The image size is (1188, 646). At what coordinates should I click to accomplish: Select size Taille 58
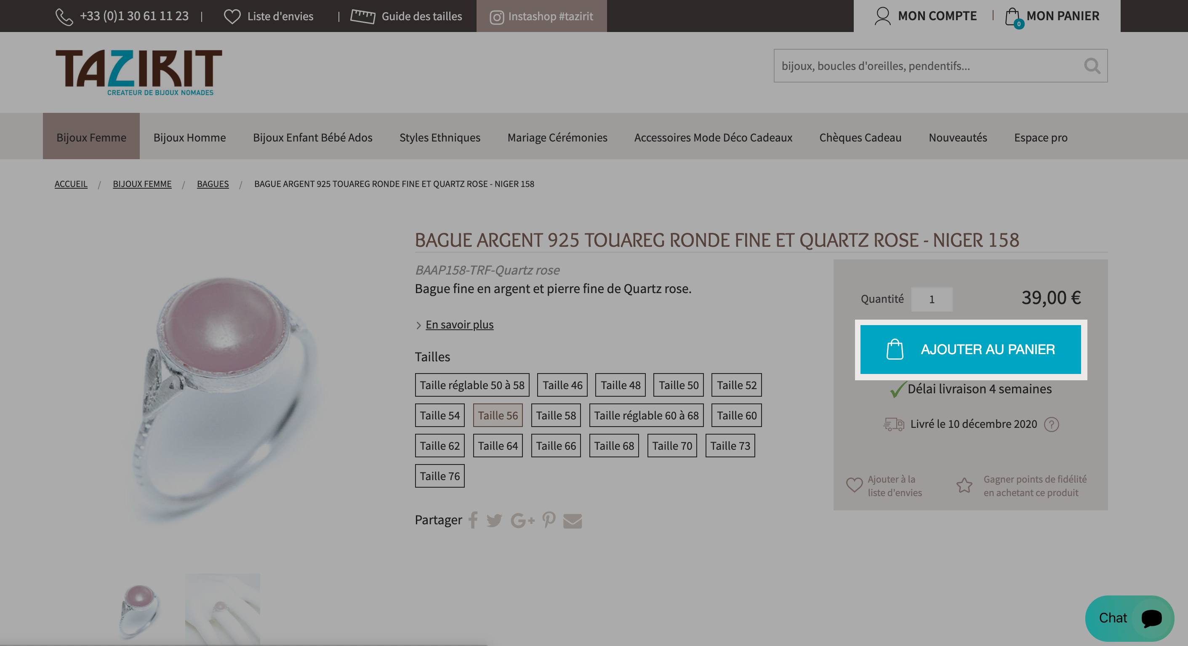[556, 415]
